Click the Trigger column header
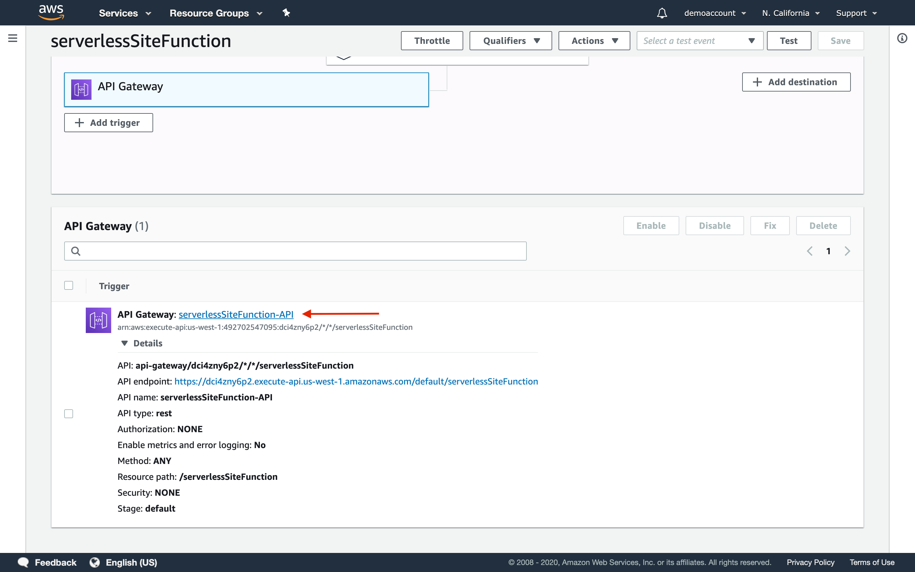 [x=114, y=286]
